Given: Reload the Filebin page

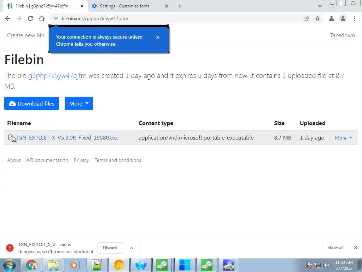Looking at the screenshot, I should coord(30,18).
